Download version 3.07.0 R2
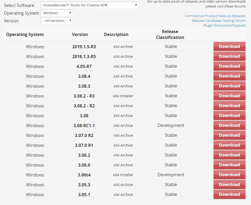 [229, 135]
